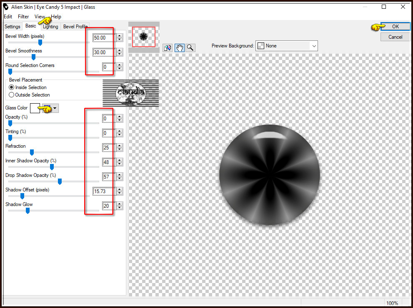This screenshot has width=413, height=308.
Task: Increase Opacity with the up spinner
Action: click(x=120, y=117)
